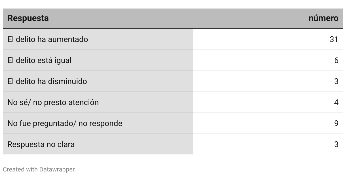The width and height of the screenshot is (346, 176).
Task: Select 'No fue preguntado/ no responde' label
Action: (x=65, y=123)
